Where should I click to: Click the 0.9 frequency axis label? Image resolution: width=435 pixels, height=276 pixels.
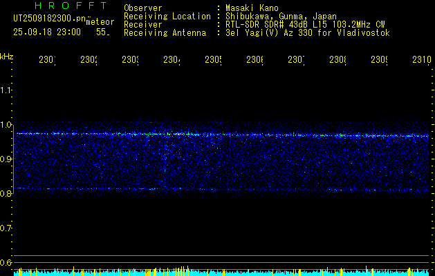6,159
